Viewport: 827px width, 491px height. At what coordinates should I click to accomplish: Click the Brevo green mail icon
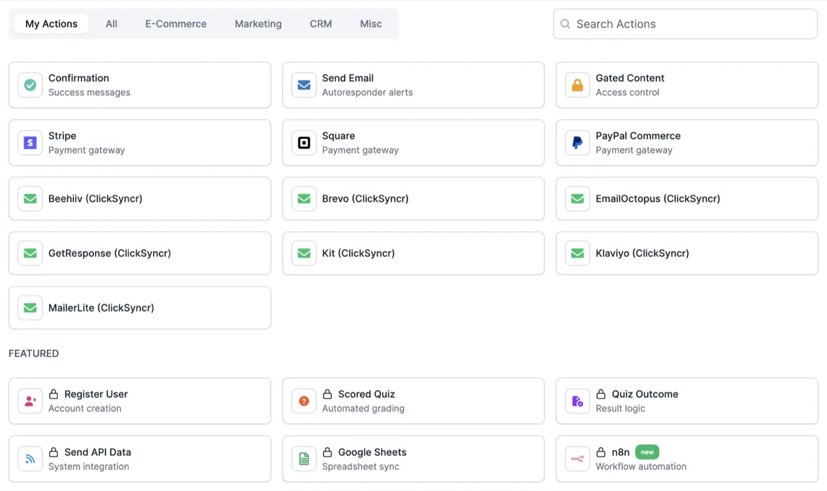point(304,199)
